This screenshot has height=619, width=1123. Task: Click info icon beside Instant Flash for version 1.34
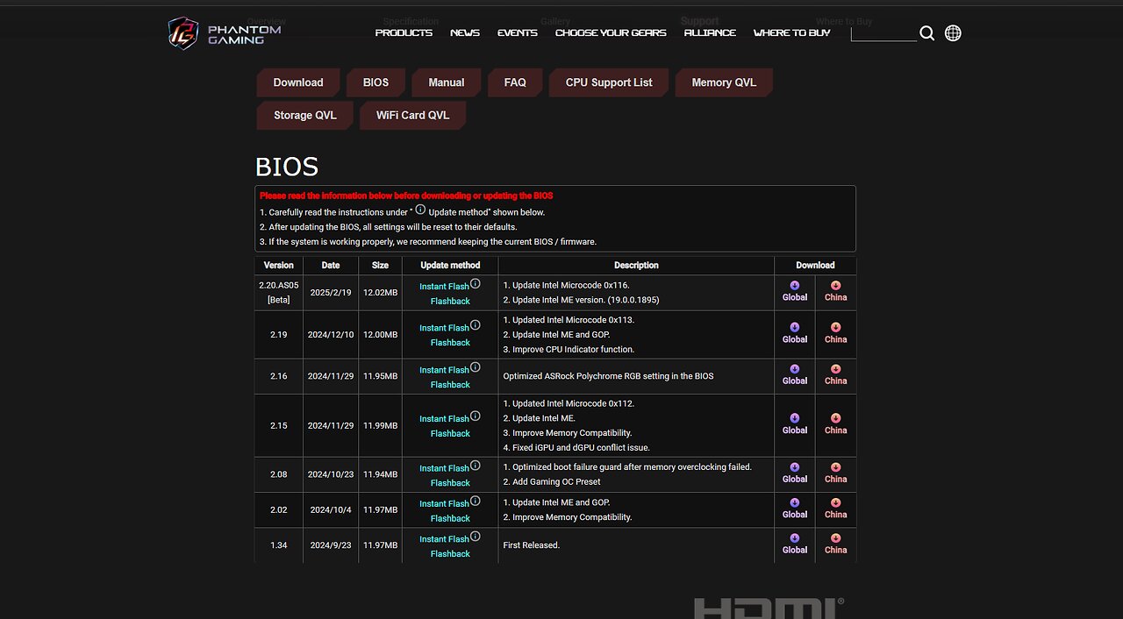[475, 536]
